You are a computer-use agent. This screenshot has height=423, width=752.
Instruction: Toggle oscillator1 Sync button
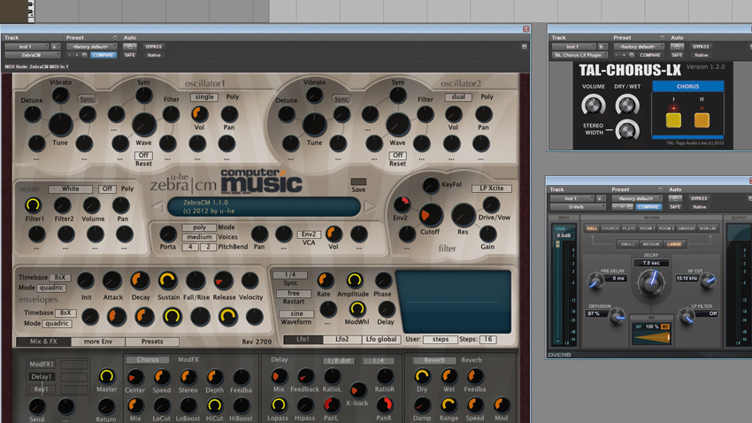click(87, 99)
